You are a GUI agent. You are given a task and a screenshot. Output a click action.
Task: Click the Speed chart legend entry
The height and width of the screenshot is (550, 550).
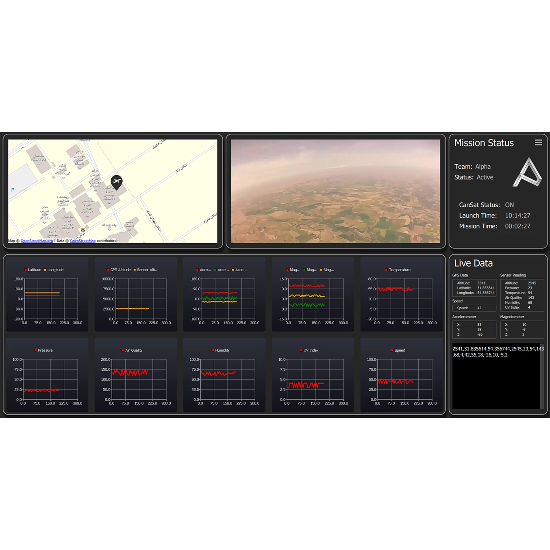click(398, 350)
